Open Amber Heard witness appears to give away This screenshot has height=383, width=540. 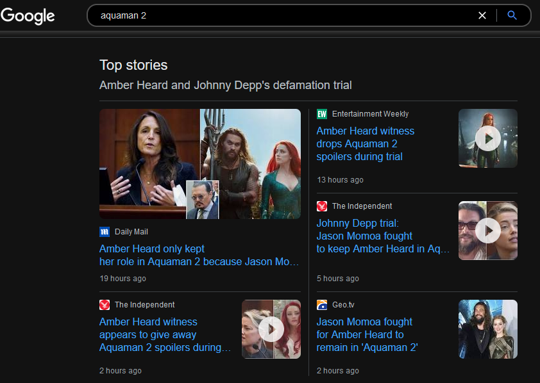[x=165, y=334]
